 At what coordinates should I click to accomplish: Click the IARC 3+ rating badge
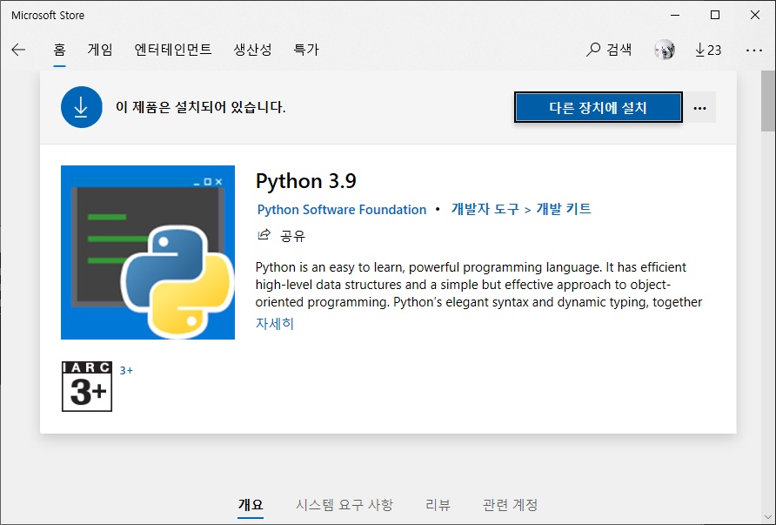click(87, 387)
